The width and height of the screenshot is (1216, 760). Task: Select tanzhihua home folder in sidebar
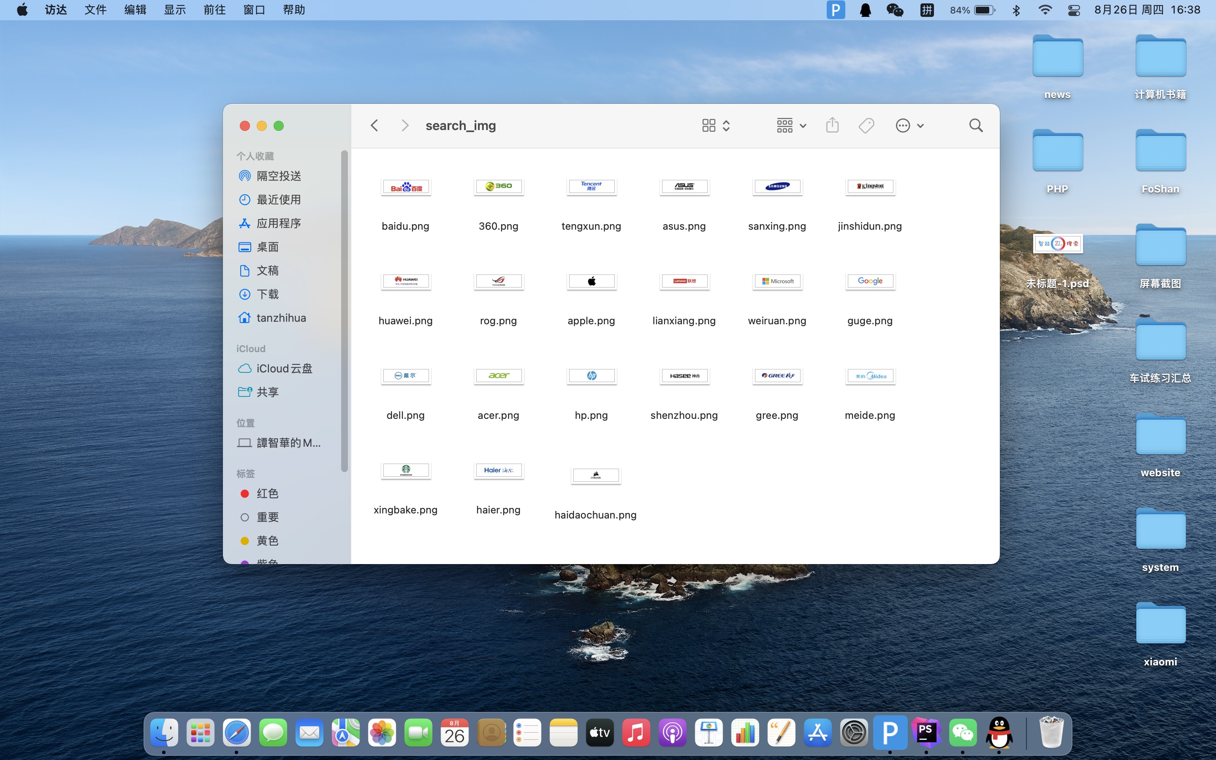coord(281,318)
